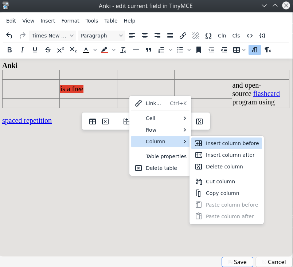Expand the Cell submenu
Viewport: 293px width, 267px height.
[x=160, y=118]
